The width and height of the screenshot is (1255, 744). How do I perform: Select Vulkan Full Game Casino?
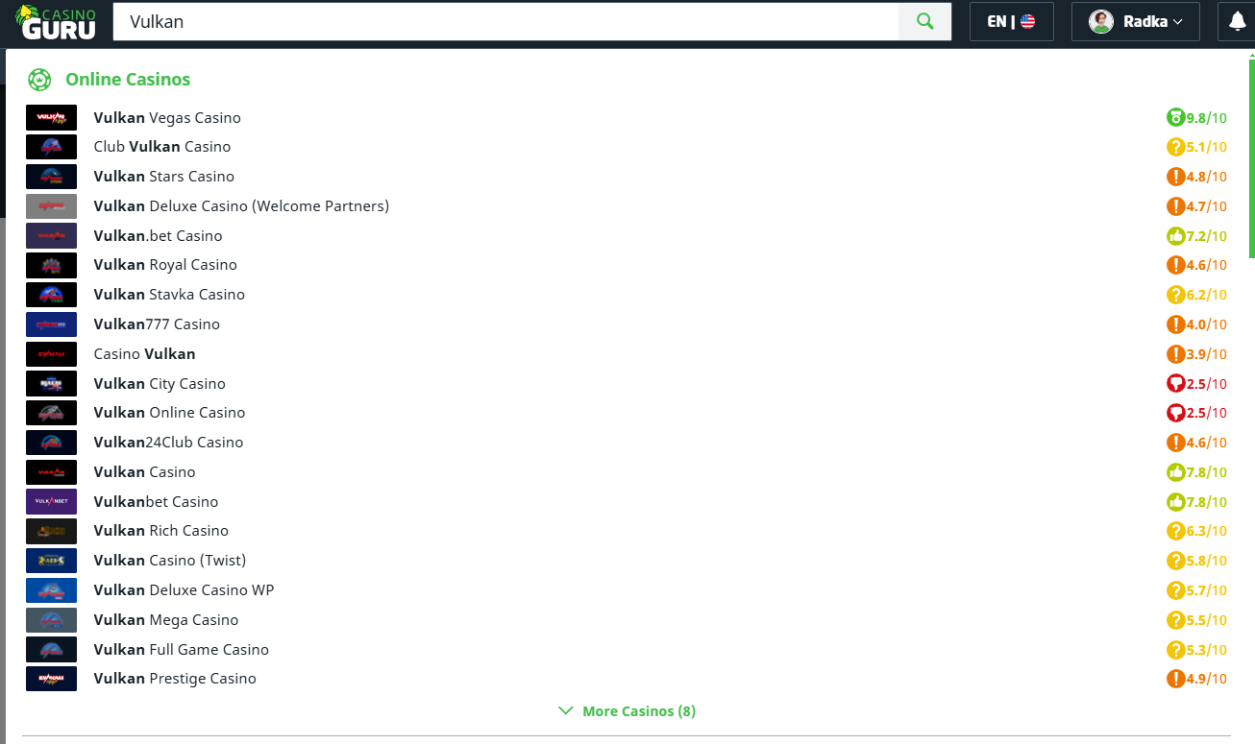(x=182, y=650)
